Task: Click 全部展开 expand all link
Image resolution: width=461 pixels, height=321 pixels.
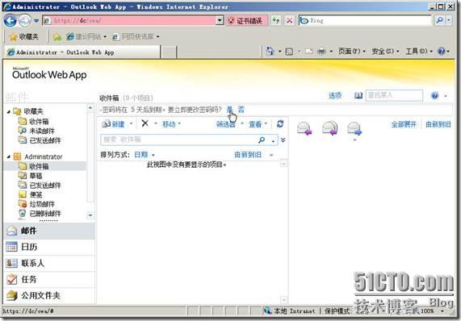Action: click(x=404, y=124)
